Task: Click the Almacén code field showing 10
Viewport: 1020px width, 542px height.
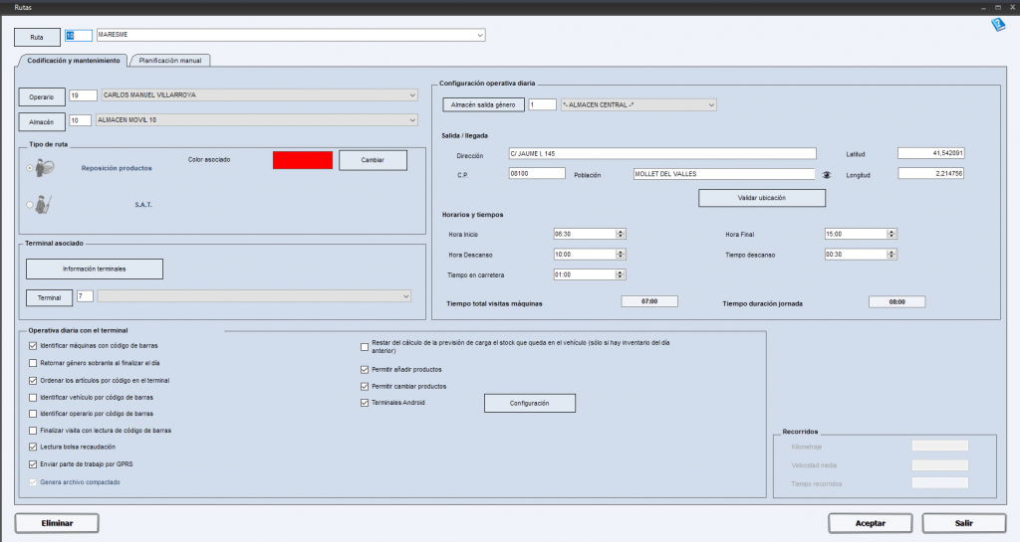Action: [80, 120]
